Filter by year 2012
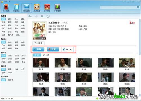The width and height of the screenshot is (141, 101). coord(10,56)
